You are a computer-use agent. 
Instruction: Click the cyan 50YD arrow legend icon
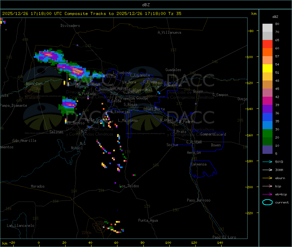[267, 162]
